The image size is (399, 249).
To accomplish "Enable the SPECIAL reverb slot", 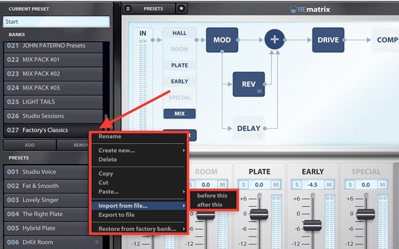I will [x=180, y=97].
